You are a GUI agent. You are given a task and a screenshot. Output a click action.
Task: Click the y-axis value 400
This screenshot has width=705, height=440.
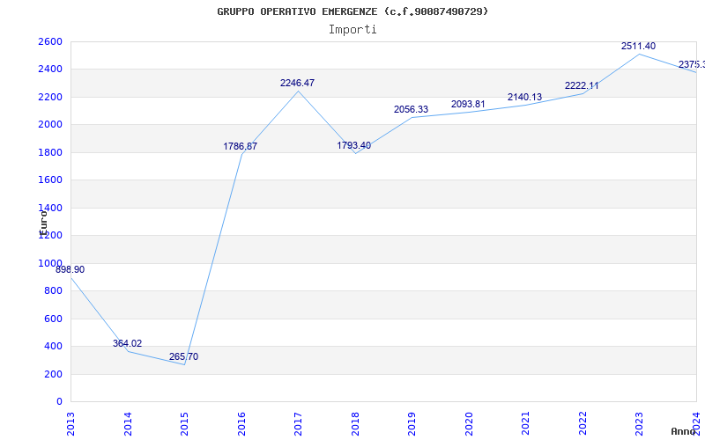point(53,347)
